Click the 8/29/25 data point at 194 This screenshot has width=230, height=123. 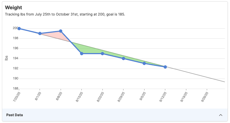(123, 59)
